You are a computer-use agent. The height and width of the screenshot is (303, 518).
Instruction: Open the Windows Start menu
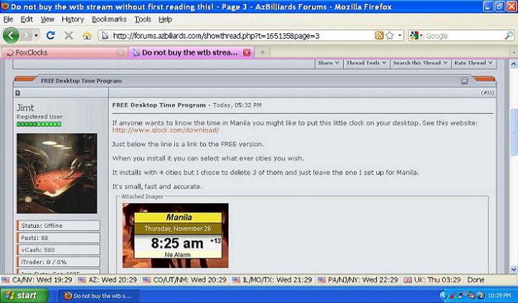22,295
